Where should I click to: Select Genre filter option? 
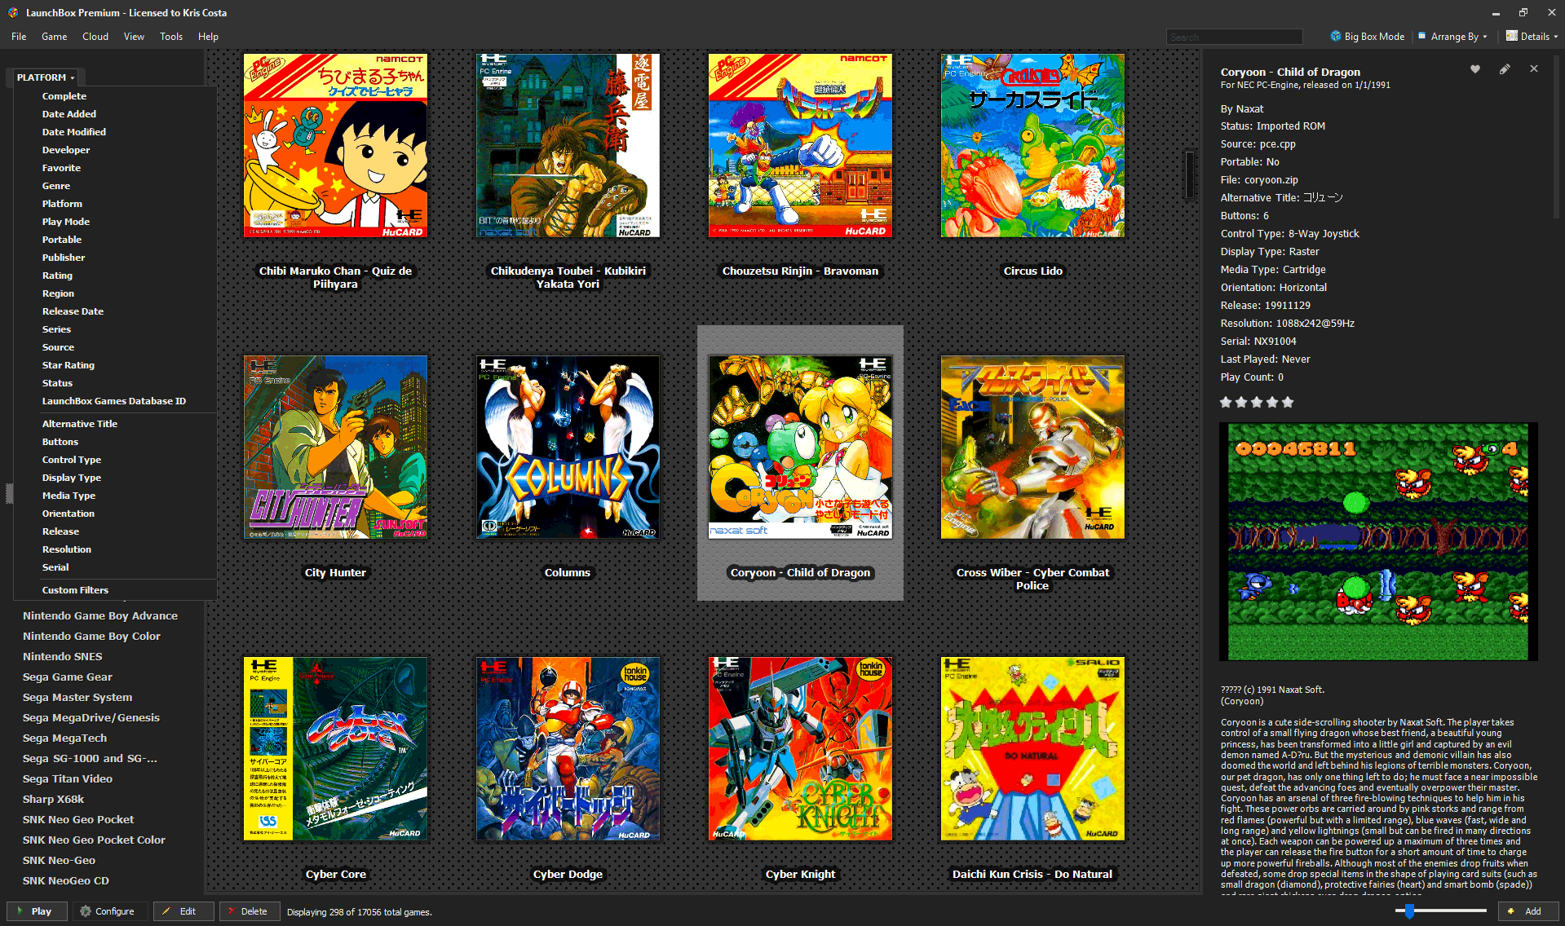[x=56, y=186]
